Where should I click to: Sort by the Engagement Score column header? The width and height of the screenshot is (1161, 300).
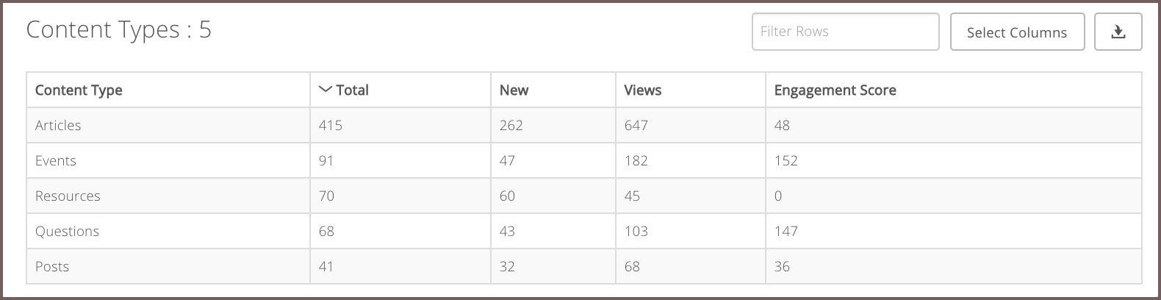(835, 90)
